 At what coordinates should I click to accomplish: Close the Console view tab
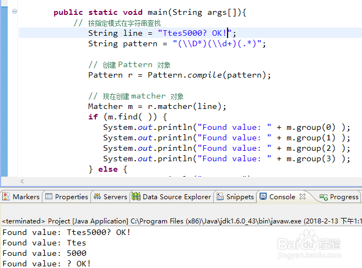point(302,196)
